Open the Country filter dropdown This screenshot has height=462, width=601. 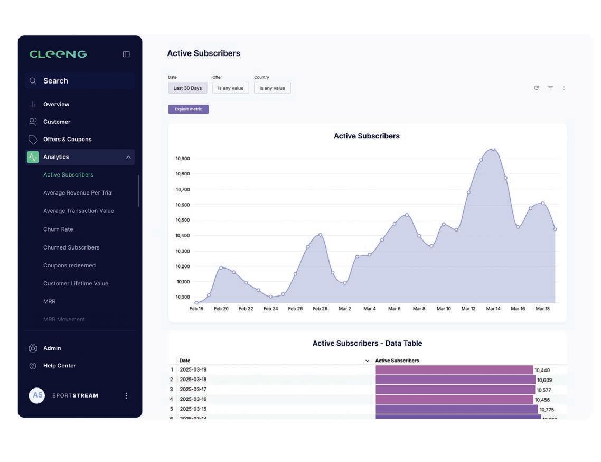tap(272, 88)
